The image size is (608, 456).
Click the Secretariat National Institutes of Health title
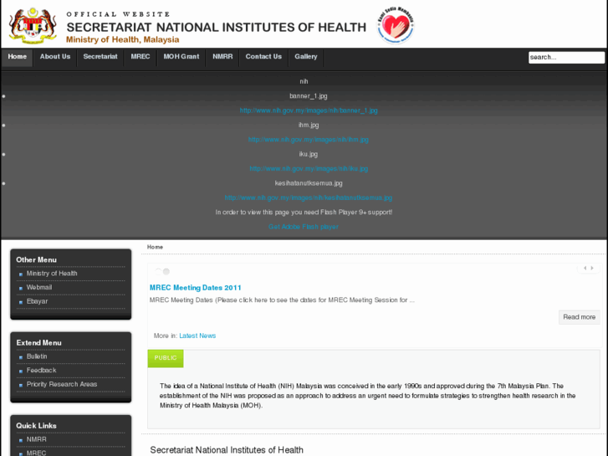[227, 450]
